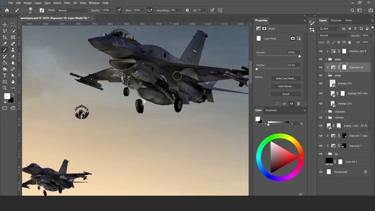This screenshot has width=375, height=211.
Task: Show the character group
Action: (321, 111)
